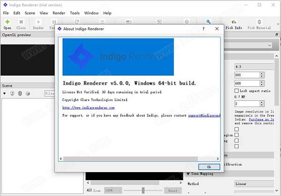Click the gear settings icon in the toolbar
The height and width of the screenshot is (196, 281).
click(x=187, y=22)
